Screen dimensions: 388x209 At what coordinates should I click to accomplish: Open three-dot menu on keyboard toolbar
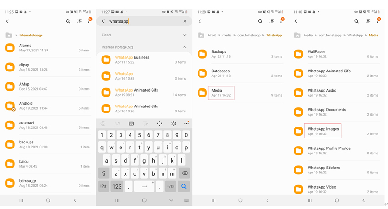click(x=186, y=123)
